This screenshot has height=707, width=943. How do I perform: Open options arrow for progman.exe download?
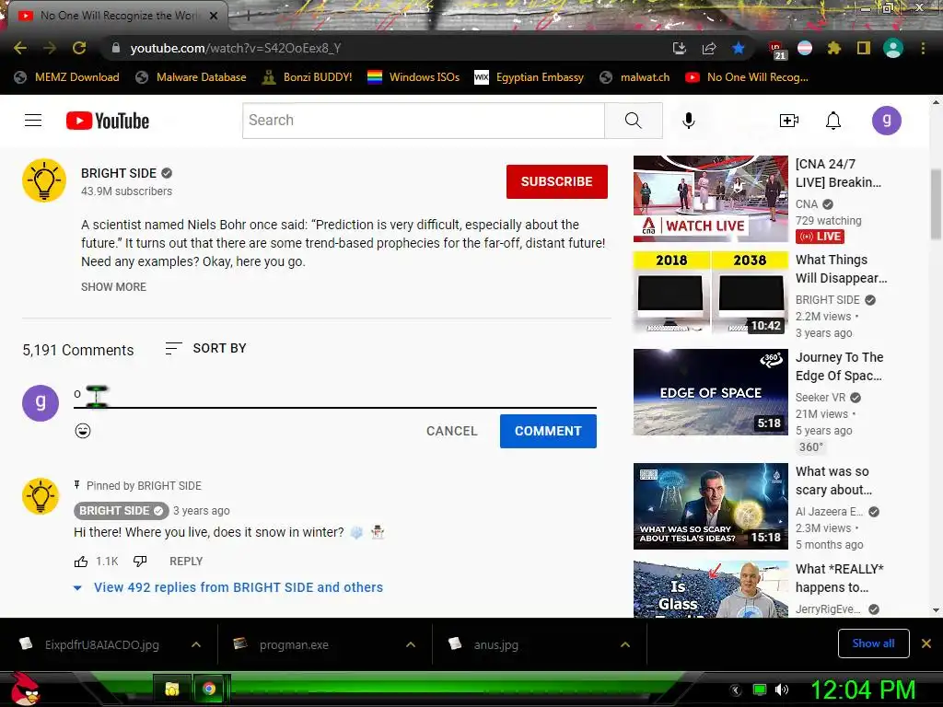click(x=411, y=644)
